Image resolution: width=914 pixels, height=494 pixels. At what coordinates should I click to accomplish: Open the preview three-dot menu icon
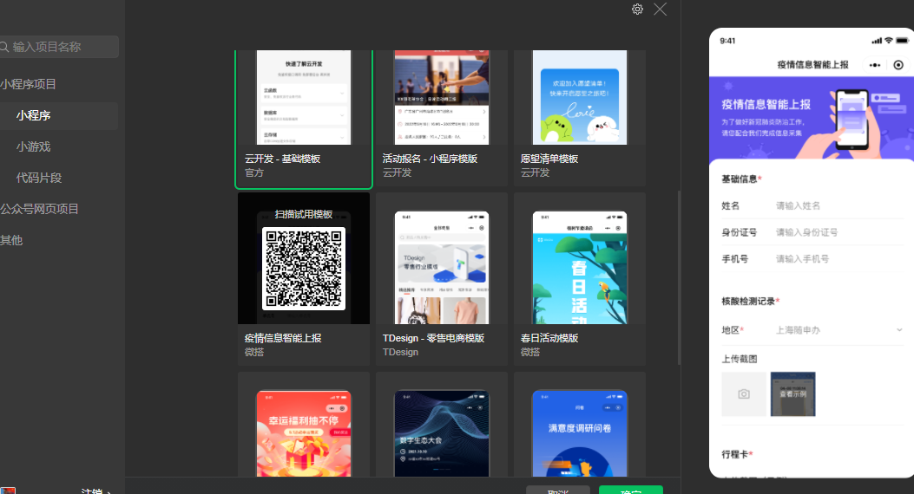click(x=874, y=65)
